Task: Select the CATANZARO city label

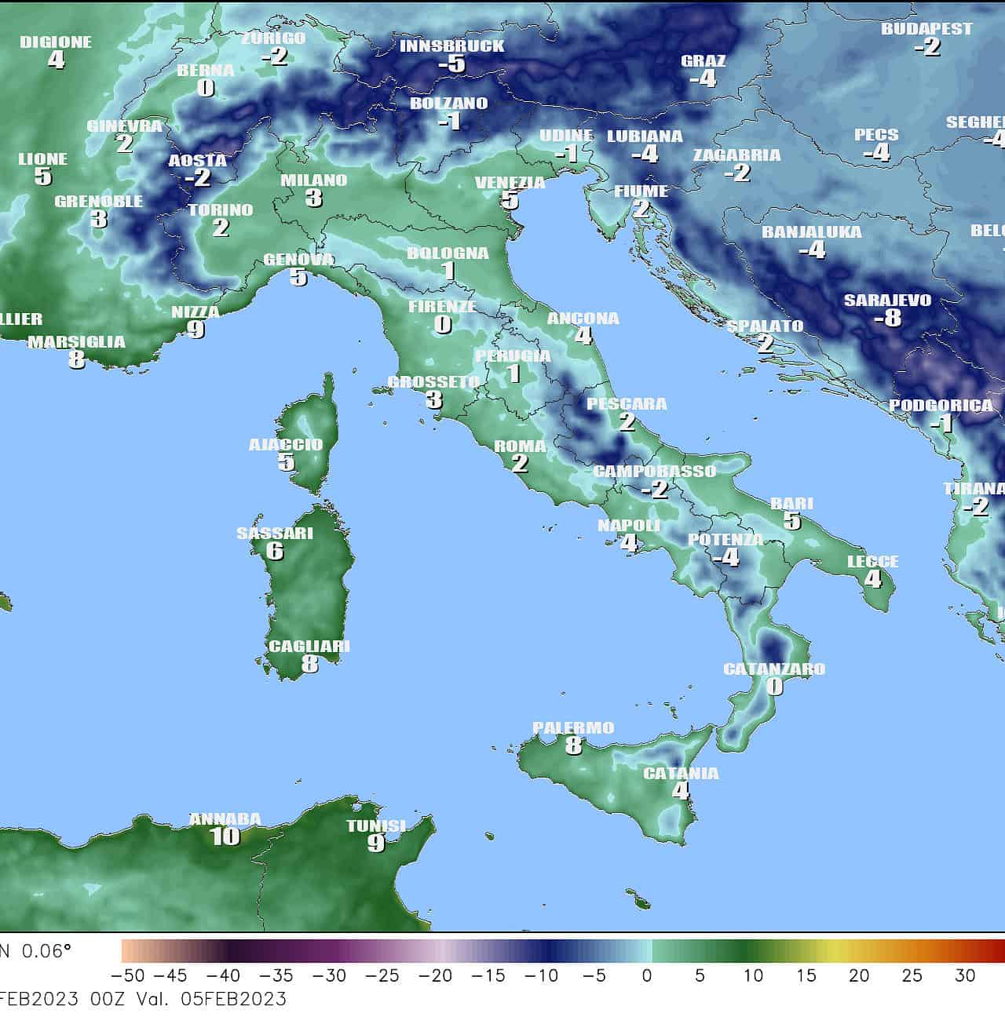Action: 774,669
